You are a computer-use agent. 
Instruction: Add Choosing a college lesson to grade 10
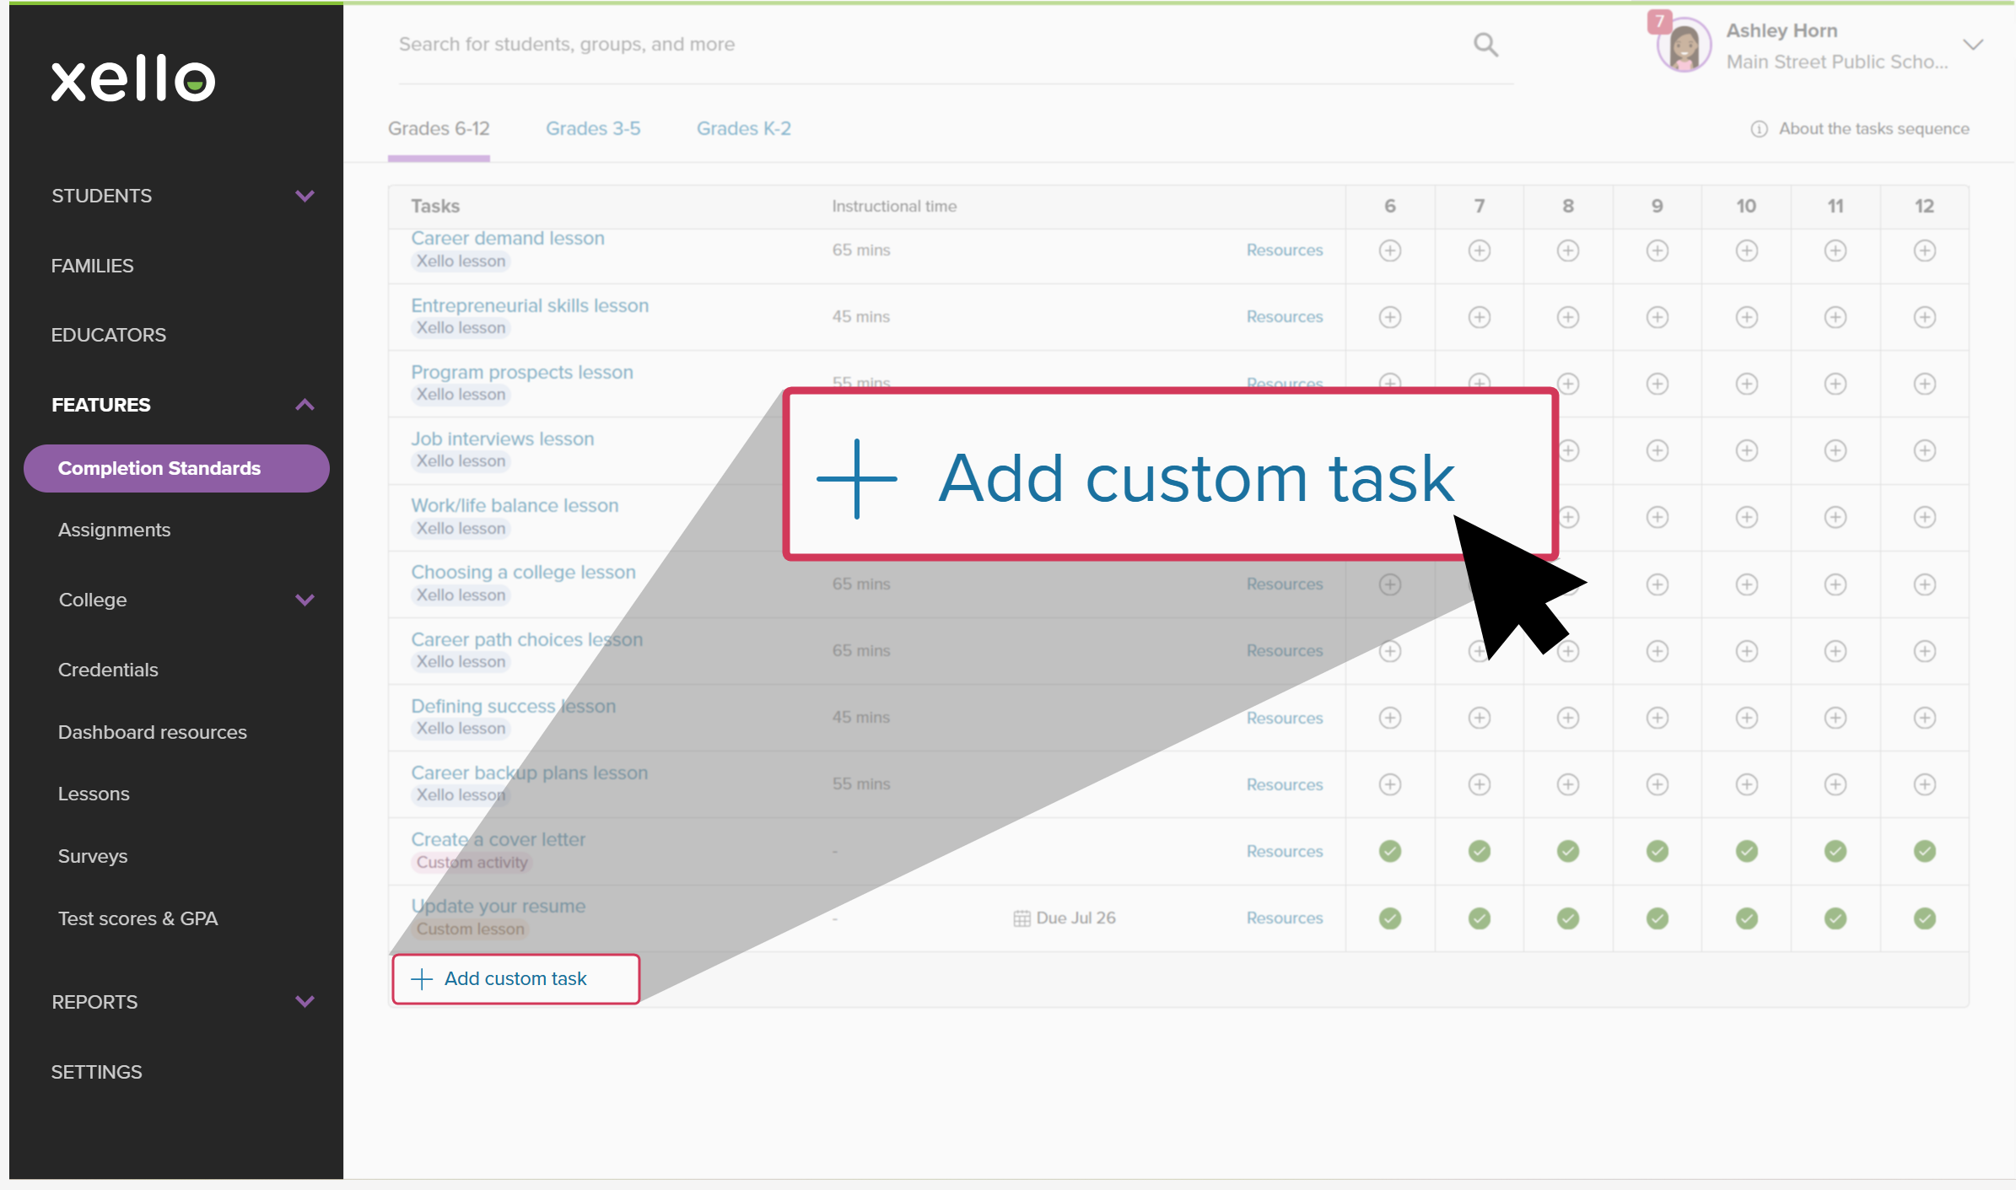(x=1747, y=584)
